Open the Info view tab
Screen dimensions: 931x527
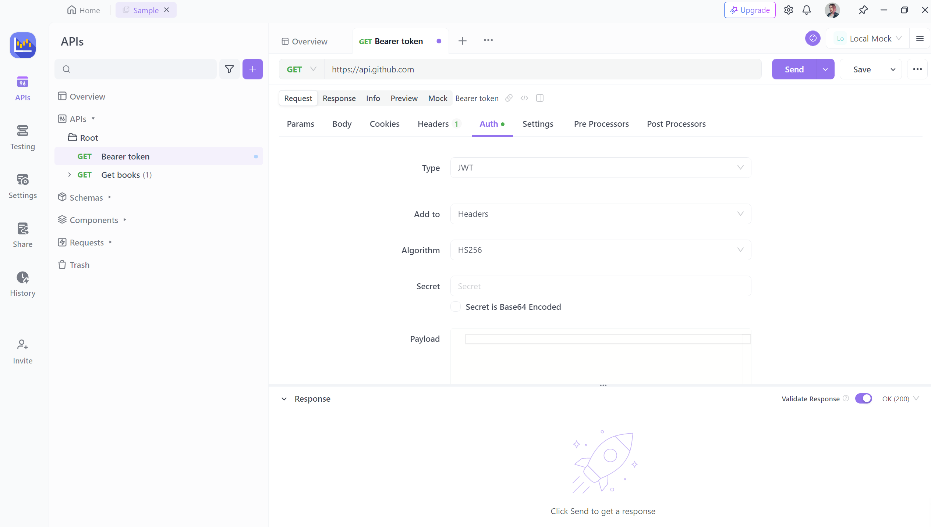point(373,98)
